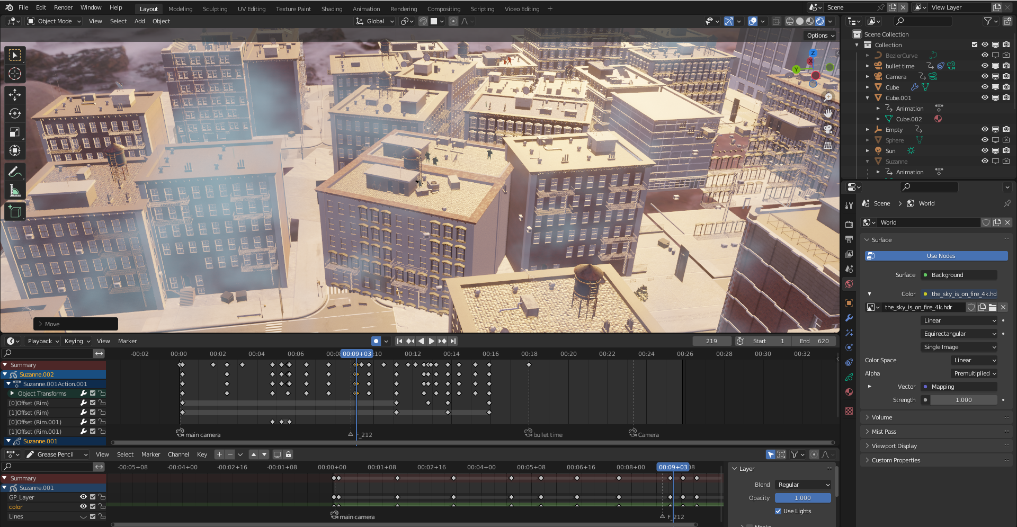Open the Equirectangular projection dropdown
Screen dimensions: 1017x527
coord(959,334)
